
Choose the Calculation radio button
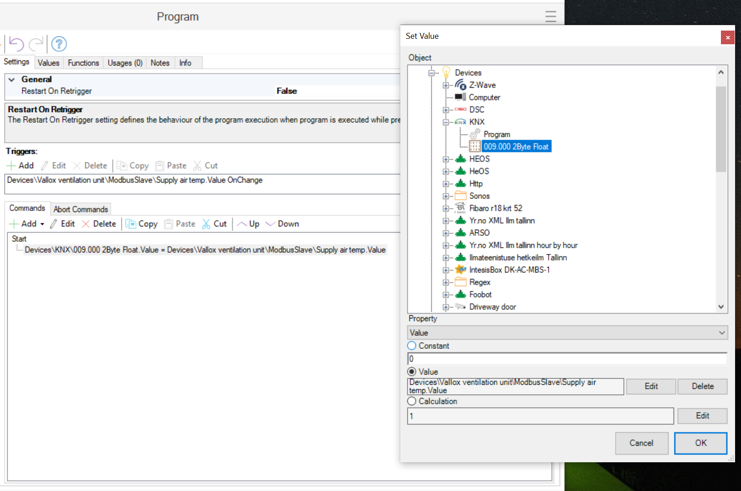click(412, 401)
